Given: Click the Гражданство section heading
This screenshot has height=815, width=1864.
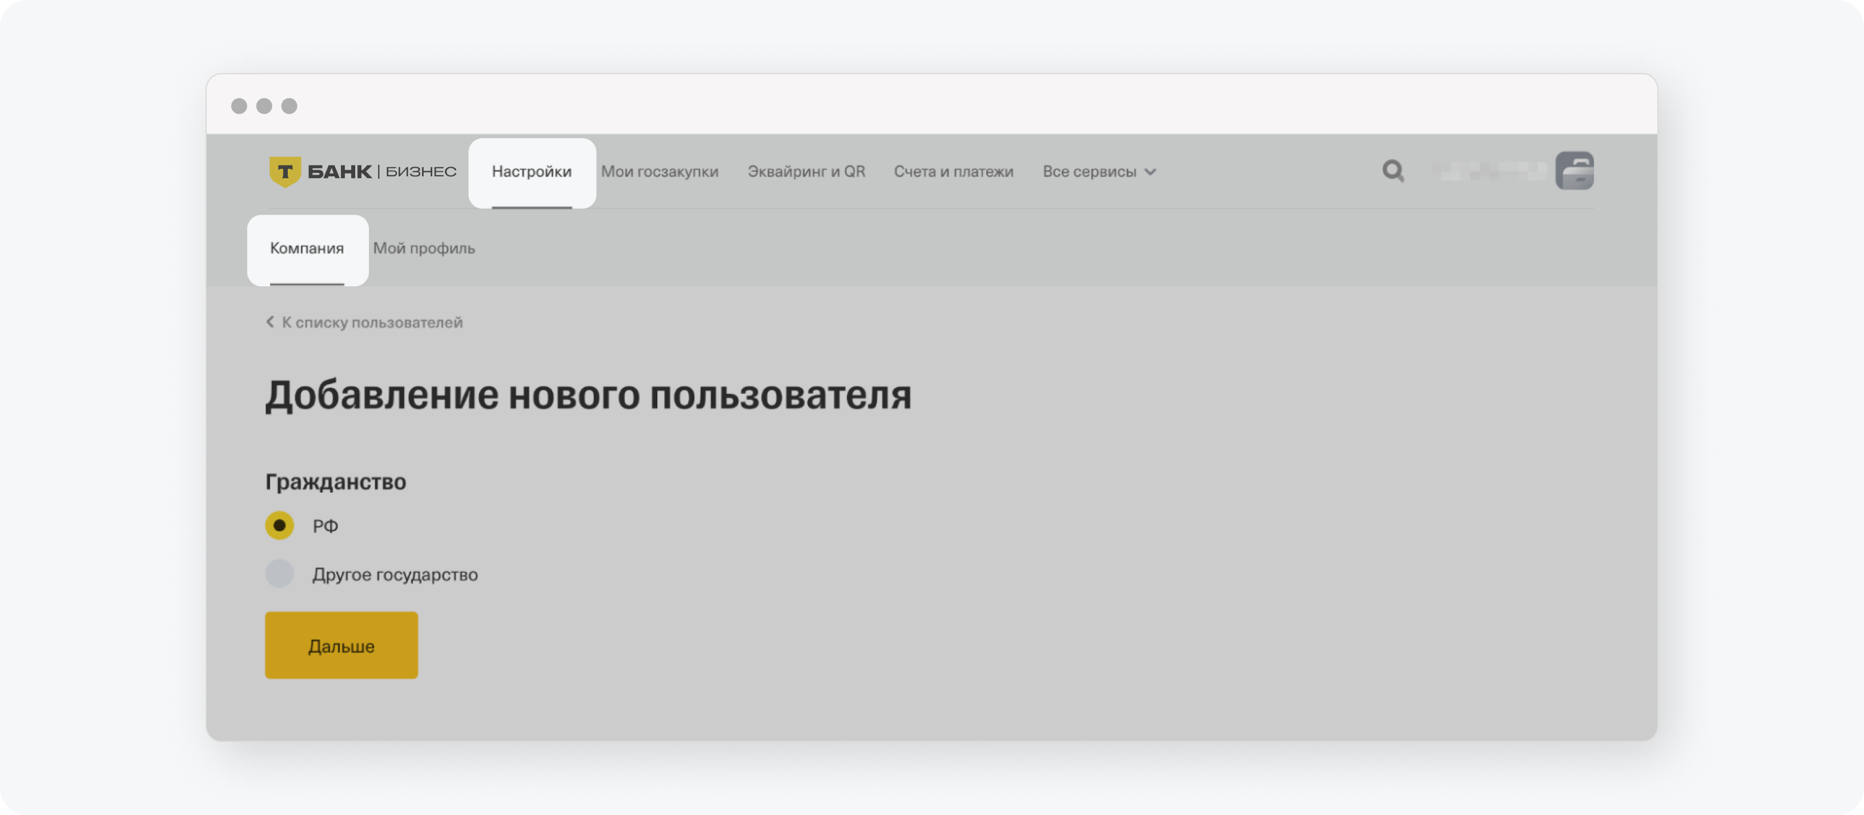Looking at the screenshot, I should coord(336,482).
